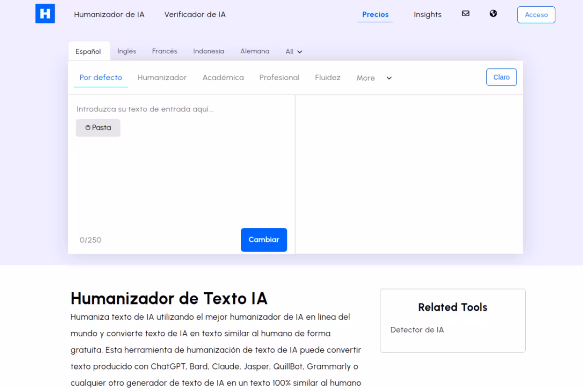
Task: Open Detector de IA related tool
Action: [x=417, y=330]
